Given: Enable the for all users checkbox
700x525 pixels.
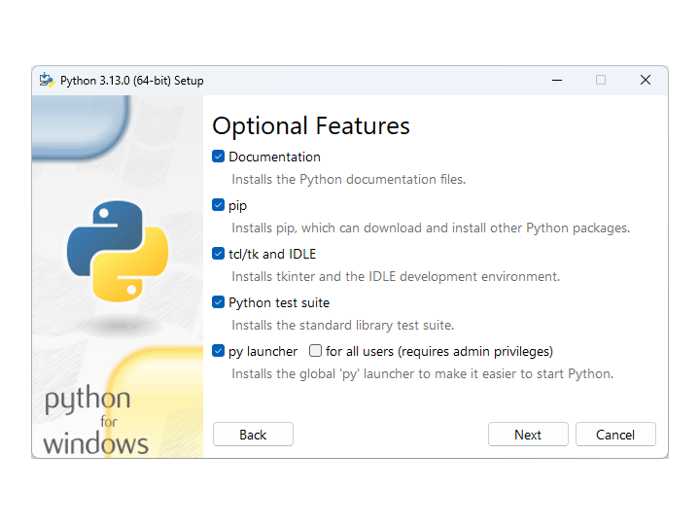Looking at the screenshot, I should tap(315, 351).
